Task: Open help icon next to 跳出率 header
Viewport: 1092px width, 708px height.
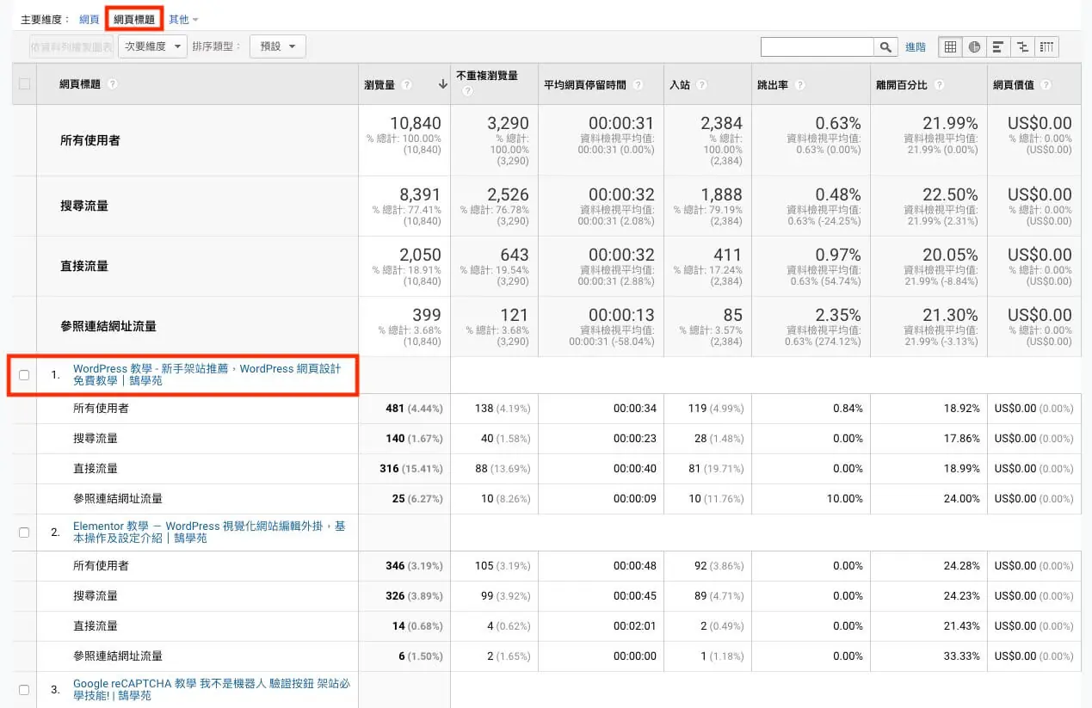Action: [800, 84]
